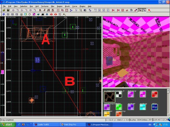Select the nodraw texture thumbnail
The width and height of the screenshot is (170, 127).
click(131, 107)
